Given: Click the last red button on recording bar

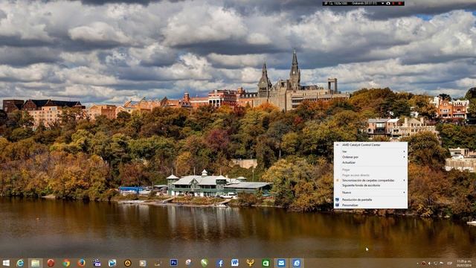Looking at the screenshot, I should click(x=400, y=3).
